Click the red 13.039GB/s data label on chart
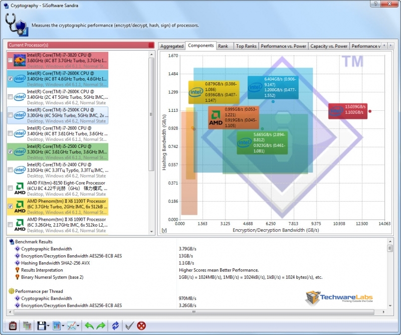Viewport: 401px width, 335px height. [348, 111]
